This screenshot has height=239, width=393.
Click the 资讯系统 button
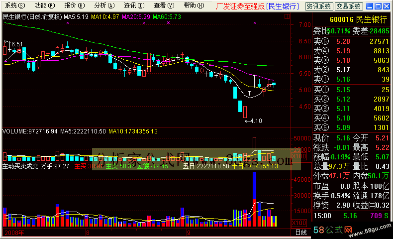[x=319, y=6]
